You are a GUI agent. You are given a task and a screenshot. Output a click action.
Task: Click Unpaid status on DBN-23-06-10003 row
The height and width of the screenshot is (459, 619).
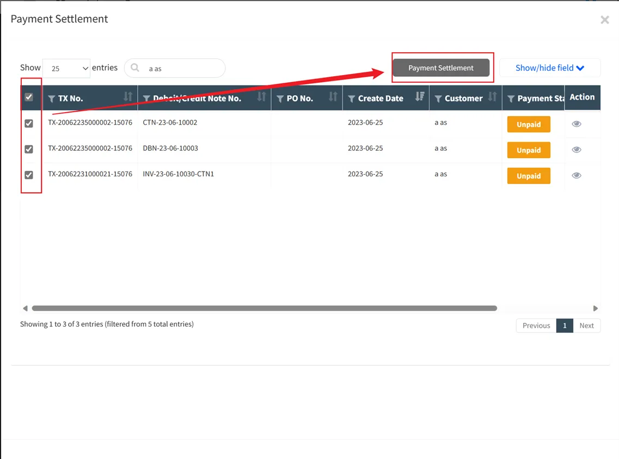529,150
